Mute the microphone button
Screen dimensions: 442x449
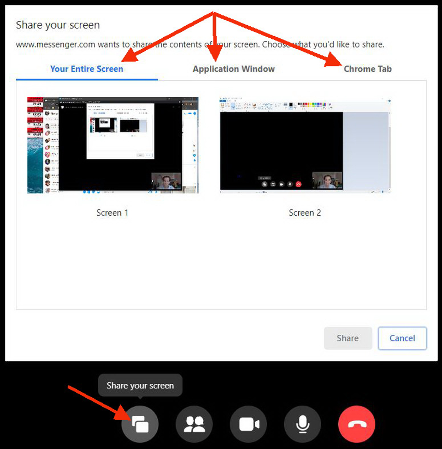click(x=302, y=424)
